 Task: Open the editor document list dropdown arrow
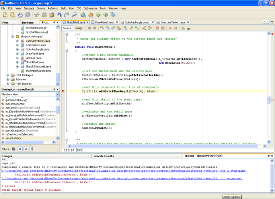pyautogui.click(x=272, y=22)
